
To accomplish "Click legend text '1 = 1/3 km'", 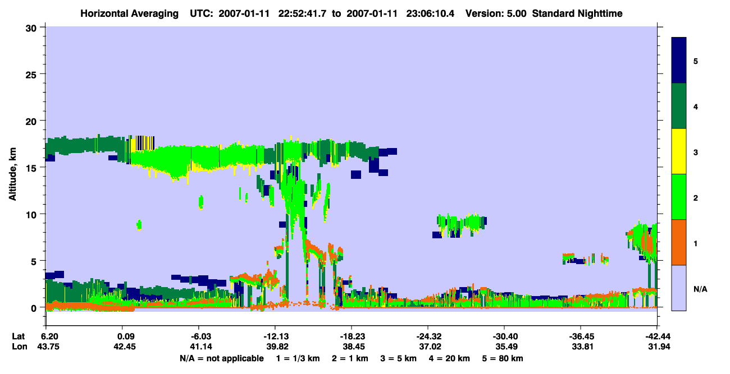I will click(x=298, y=358).
